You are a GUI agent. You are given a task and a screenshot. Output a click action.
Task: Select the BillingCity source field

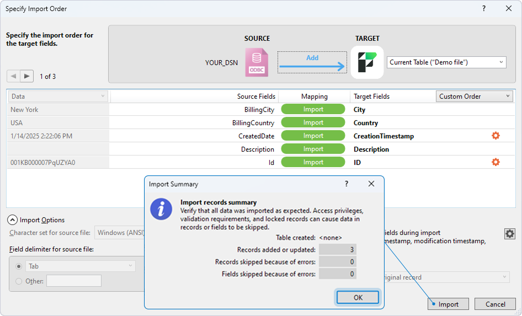pyautogui.click(x=259, y=110)
